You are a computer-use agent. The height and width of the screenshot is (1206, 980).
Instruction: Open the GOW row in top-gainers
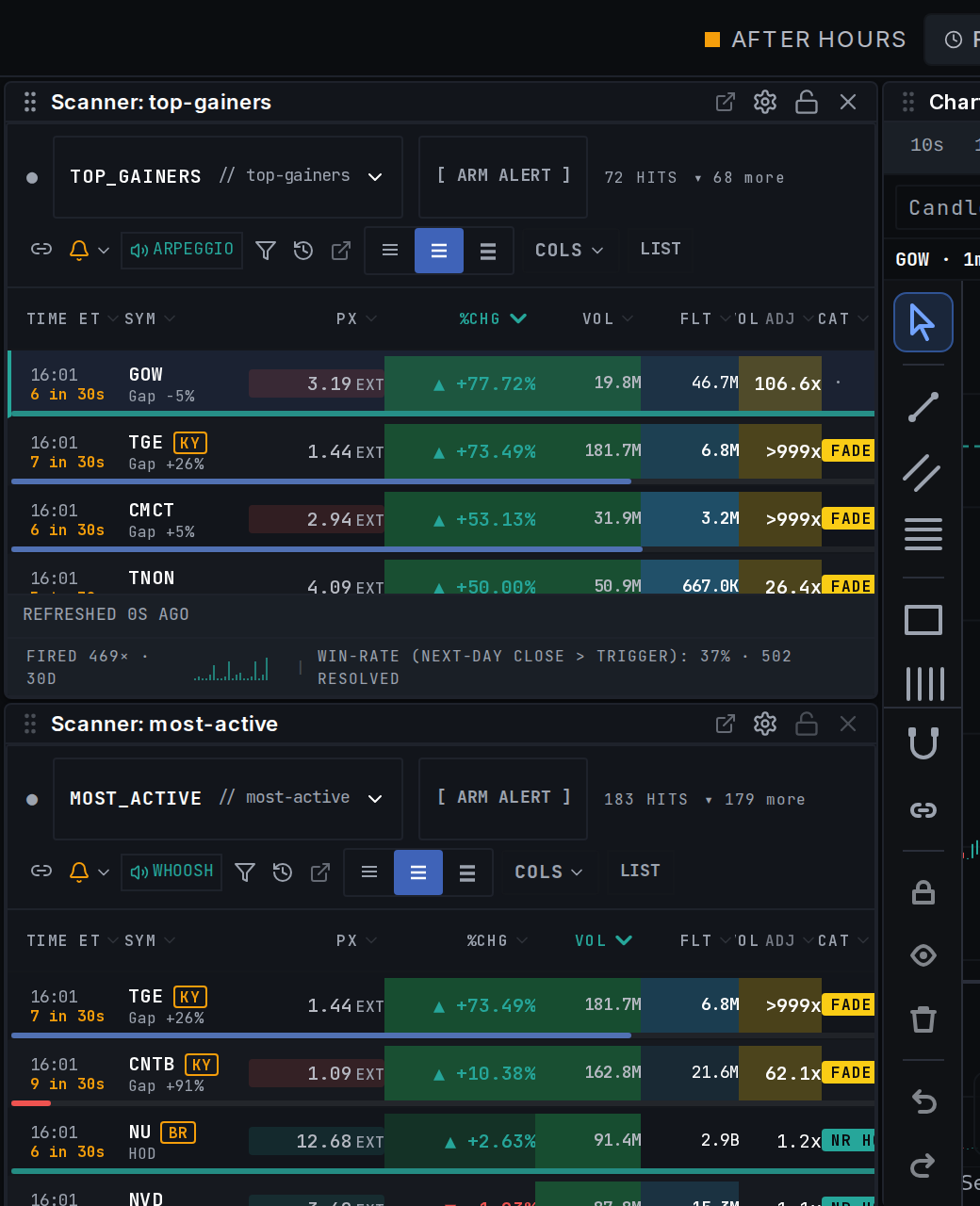(441, 383)
